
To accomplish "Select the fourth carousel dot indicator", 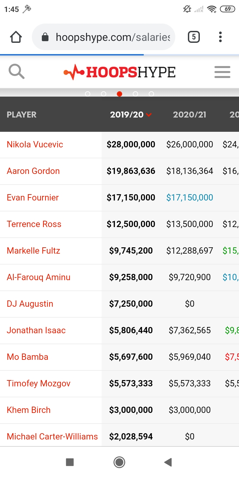I will click(135, 94).
